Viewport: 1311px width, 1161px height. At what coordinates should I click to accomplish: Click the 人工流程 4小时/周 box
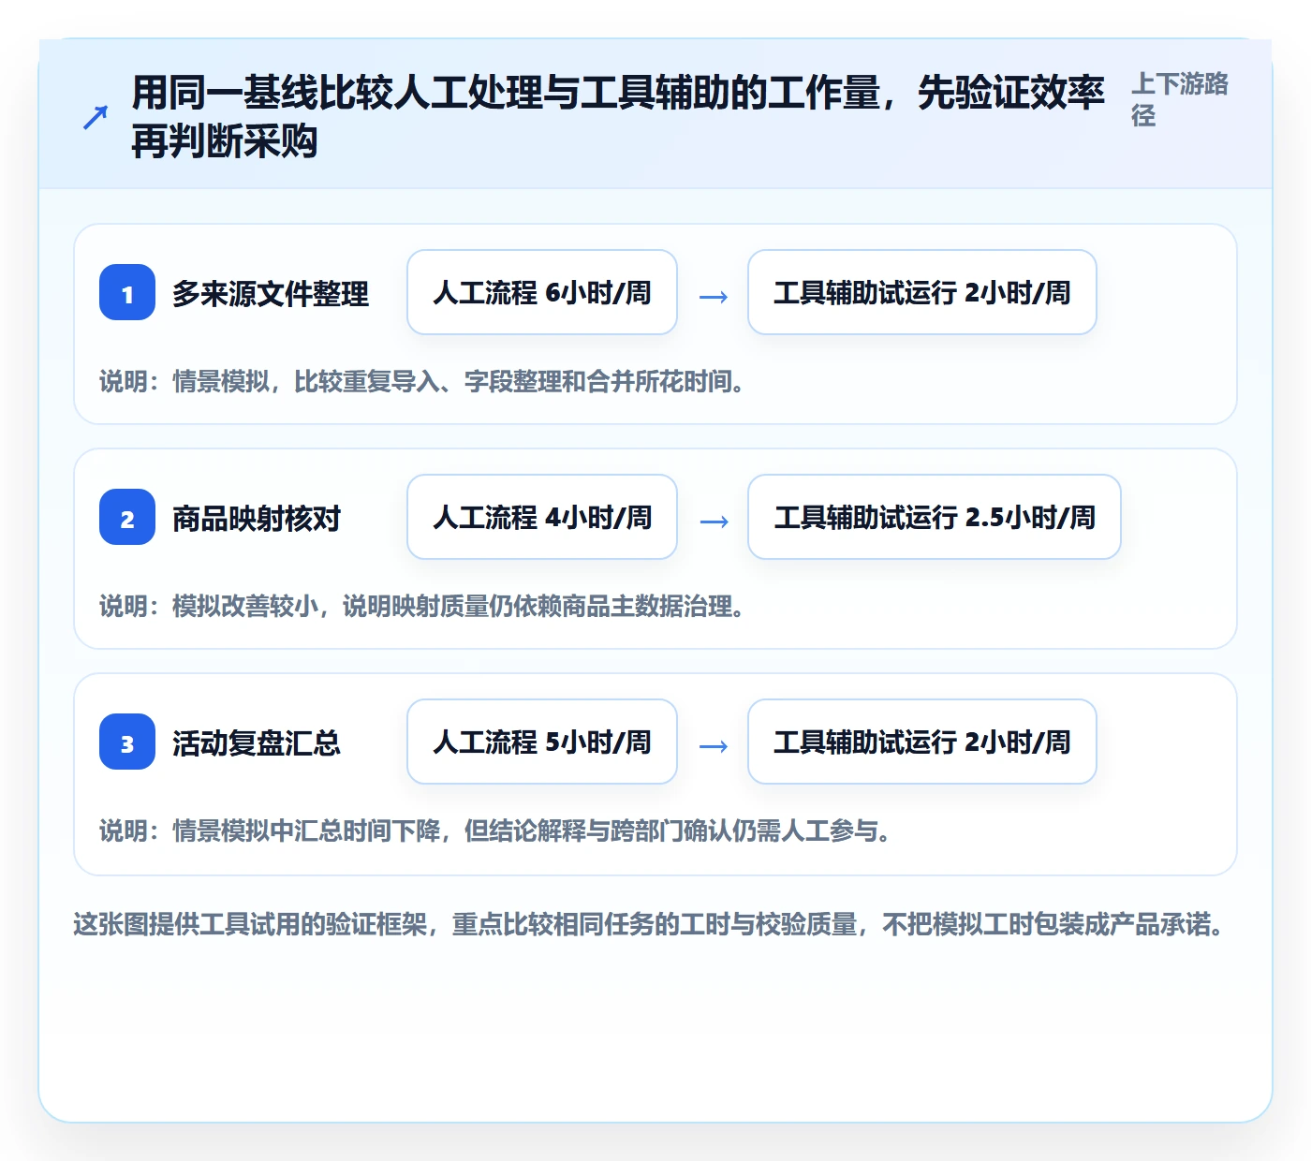pos(542,517)
